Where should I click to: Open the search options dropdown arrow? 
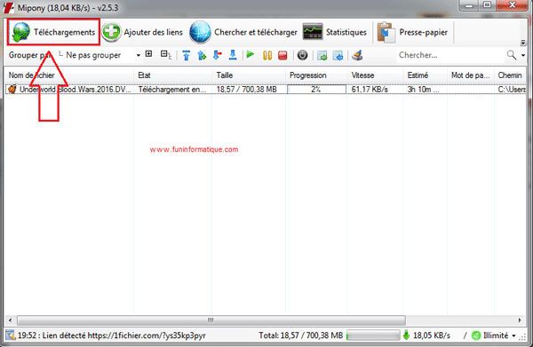[x=523, y=55]
